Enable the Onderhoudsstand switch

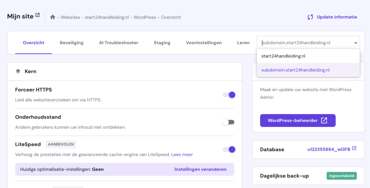228,122
